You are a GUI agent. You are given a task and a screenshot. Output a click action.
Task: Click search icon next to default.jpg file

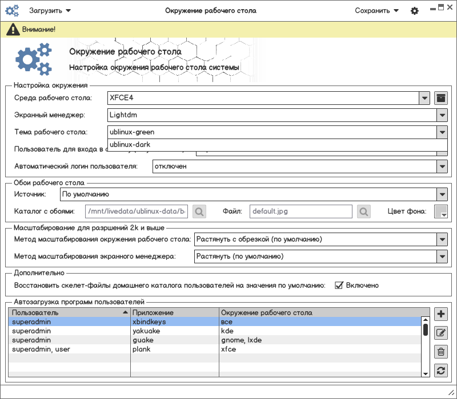point(364,211)
